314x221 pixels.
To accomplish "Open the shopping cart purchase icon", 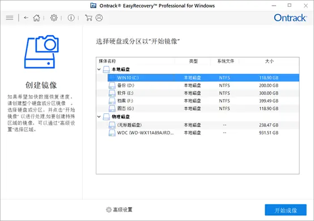I will 88,18.
